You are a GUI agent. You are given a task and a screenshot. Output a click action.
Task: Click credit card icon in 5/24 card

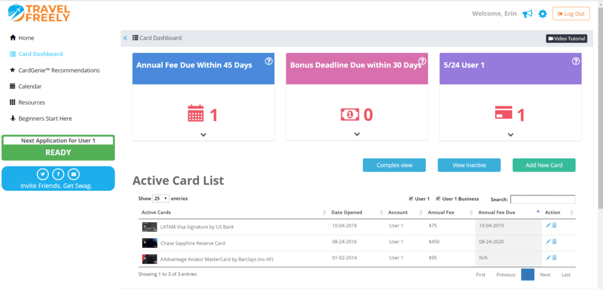[x=504, y=114]
